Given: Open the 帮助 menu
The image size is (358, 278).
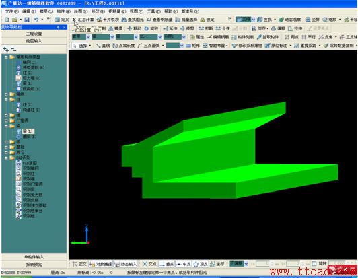Looking at the screenshot, I should click(171, 11).
